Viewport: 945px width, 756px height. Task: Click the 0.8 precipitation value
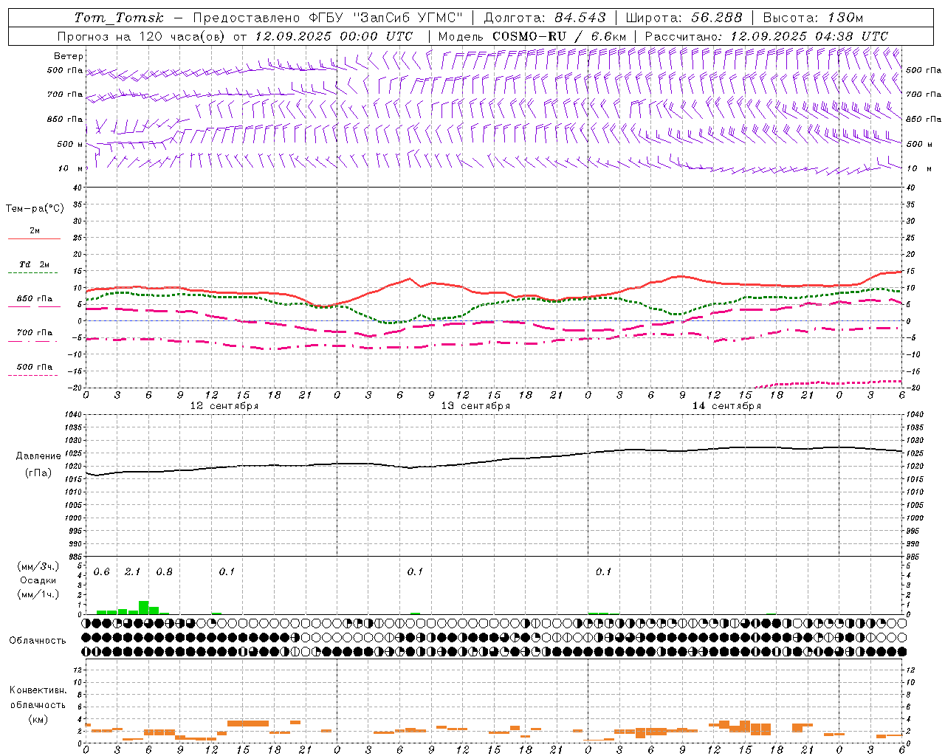click(x=164, y=572)
